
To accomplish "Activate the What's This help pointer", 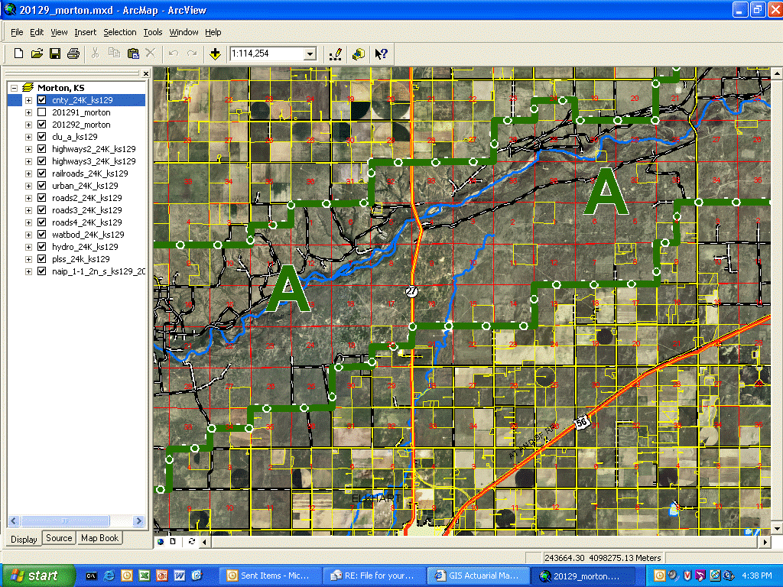I will pos(381,54).
